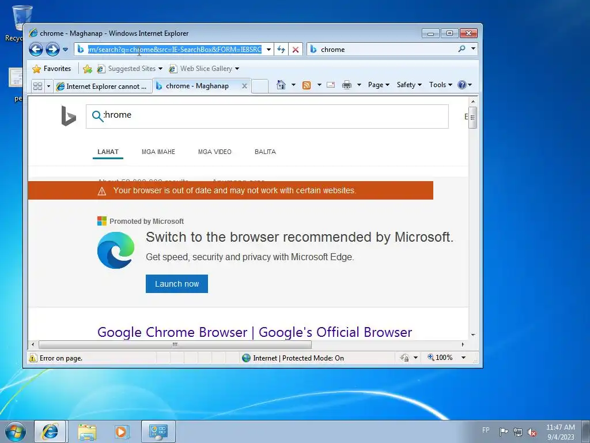Click 'Switch to the browser recommended' heading
This screenshot has width=590, height=443.
point(300,237)
